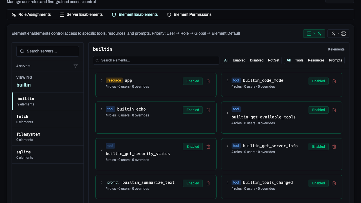Image resolution: width=361 pixels, height=203 pixels.
Task: Switch to Element Permissions tab
Action: [x=189, y=15]
